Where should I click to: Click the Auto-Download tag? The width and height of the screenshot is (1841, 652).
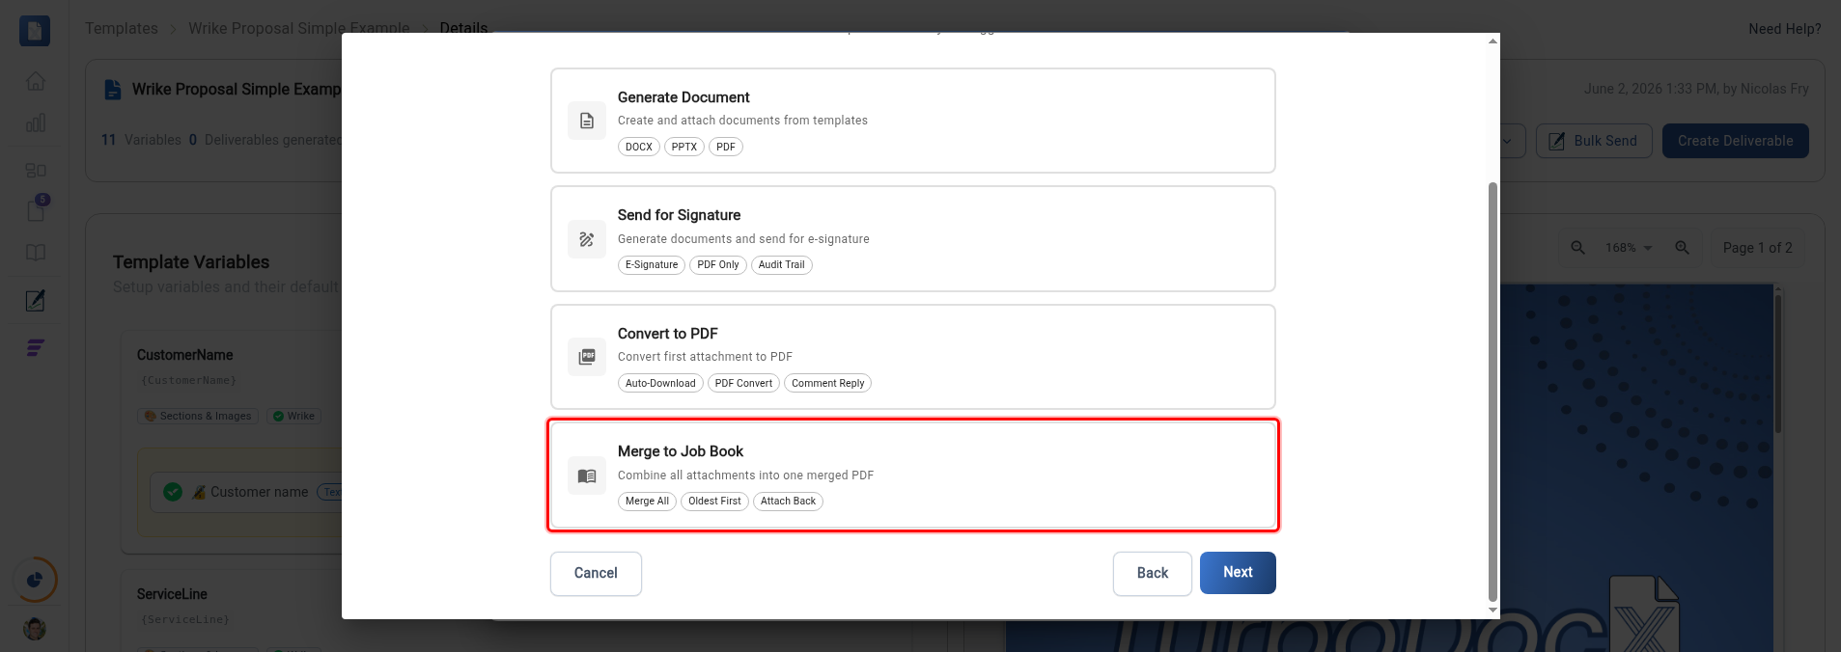point(660,383)
